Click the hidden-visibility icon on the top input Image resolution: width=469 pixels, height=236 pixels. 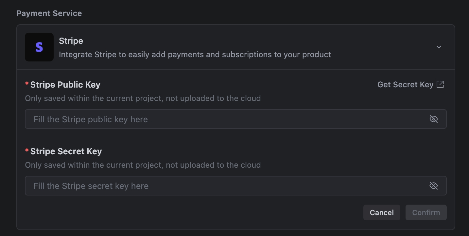point(434,119)
